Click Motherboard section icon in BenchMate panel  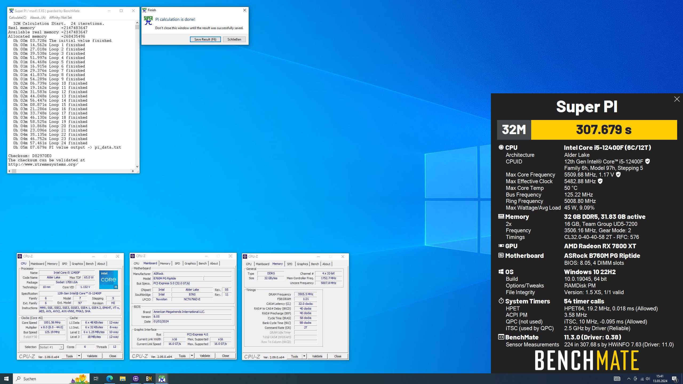pyautogui.click(x=501, y=255)
